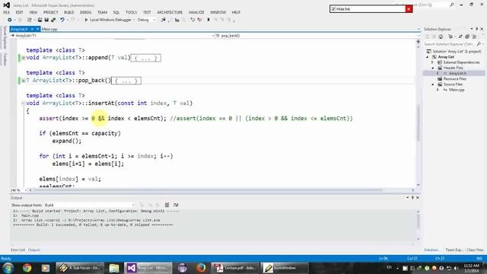Click the Navigate Backward toolbar icon
This screenshot has width=487, height=274.
click(x=10, y=20)
